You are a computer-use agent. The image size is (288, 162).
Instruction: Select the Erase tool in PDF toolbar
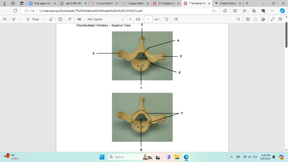click(51, 19)
